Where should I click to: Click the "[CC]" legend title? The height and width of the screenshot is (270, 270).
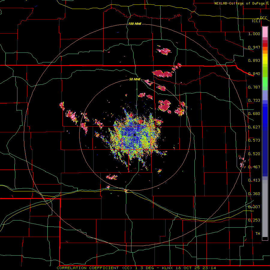point(256,21)
